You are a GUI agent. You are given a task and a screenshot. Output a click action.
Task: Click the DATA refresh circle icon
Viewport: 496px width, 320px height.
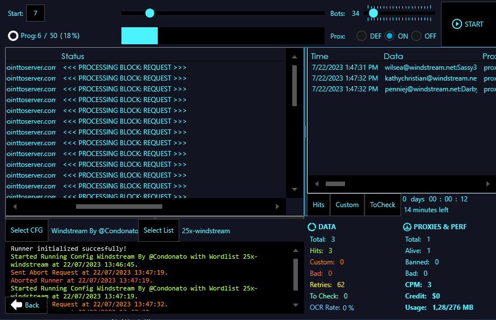click(312, 227)
